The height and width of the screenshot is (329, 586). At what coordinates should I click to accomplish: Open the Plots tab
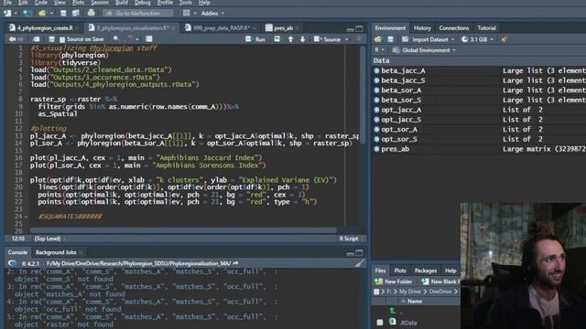tap(399, 271)
